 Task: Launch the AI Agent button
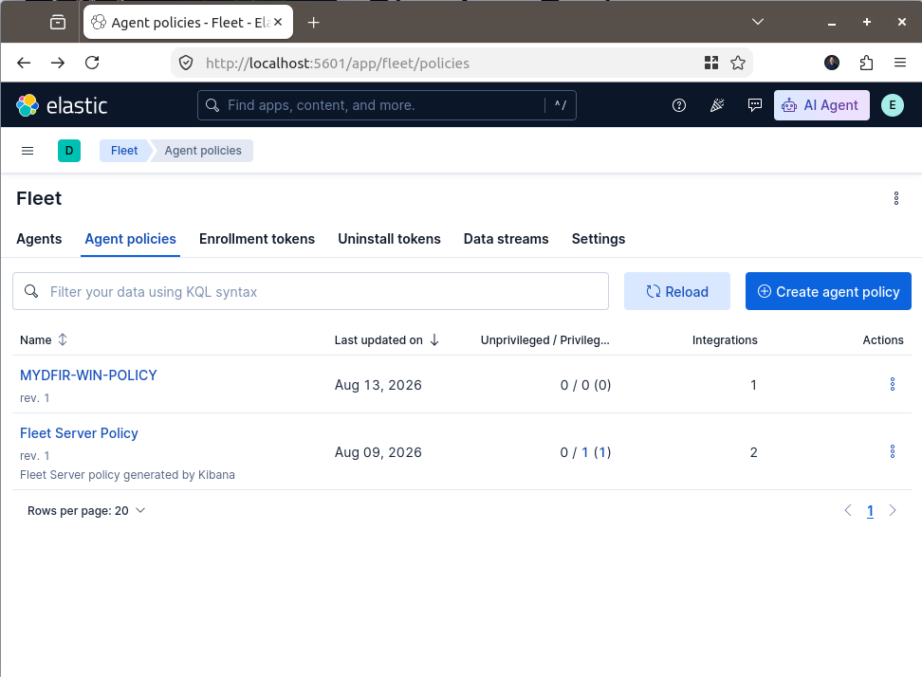point(821,105)
